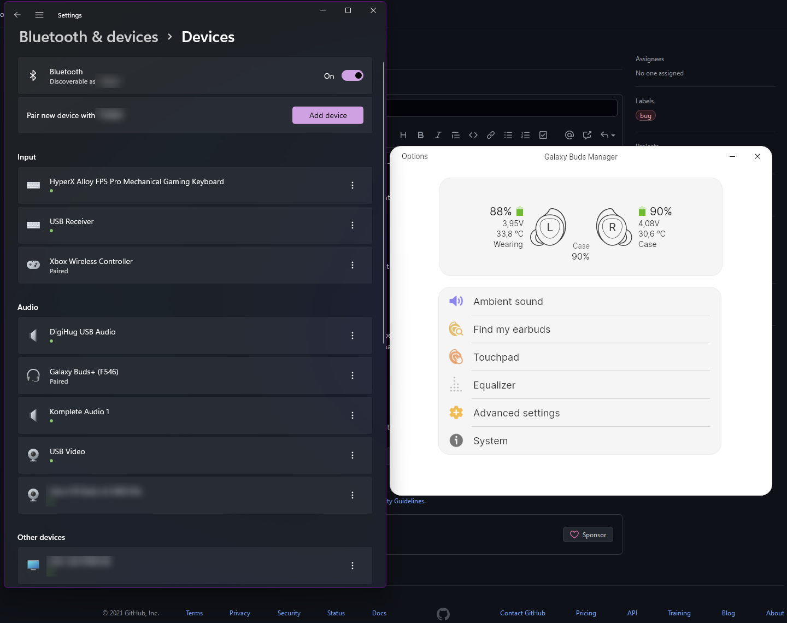This screenshot has width=787, height=623.
Task: Open more options for the blurred webcam device
Action: (x=353, y=495)
